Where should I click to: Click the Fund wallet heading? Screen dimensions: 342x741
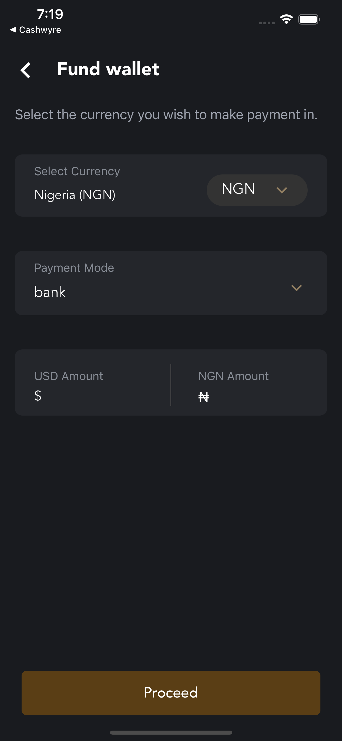coord(108,69)
